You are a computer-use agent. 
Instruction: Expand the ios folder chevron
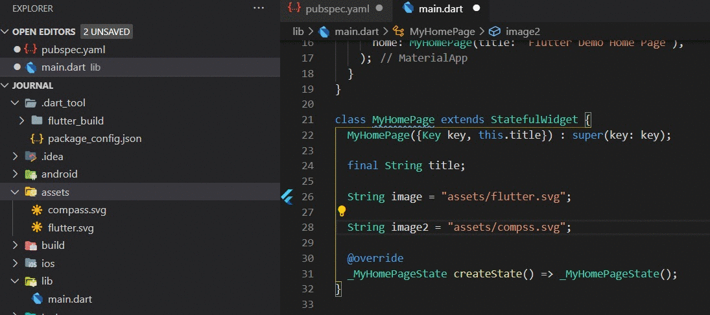pyautogui.click(x=16, y=263)
